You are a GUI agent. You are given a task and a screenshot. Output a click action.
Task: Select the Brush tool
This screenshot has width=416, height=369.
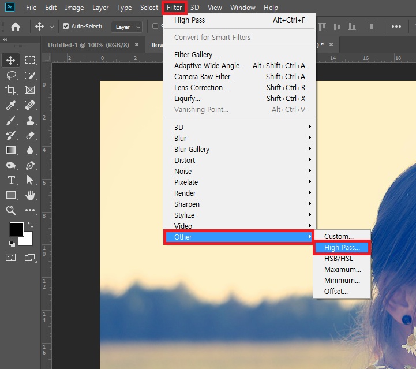[11, 120]
